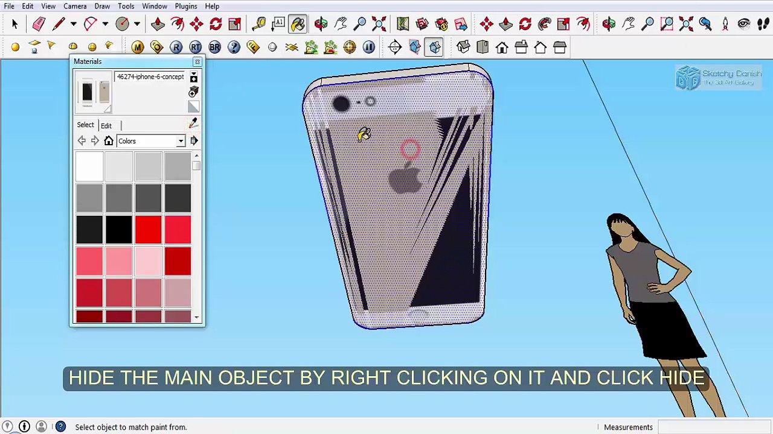Viewport: 773px width, 434px height.
Task: Close the Materials panel
Action: pyautogui.click(x=197, y=61)
